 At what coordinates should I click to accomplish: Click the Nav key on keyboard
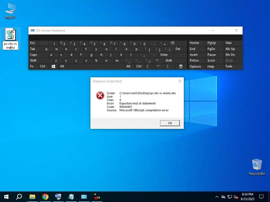click(233, 43)
